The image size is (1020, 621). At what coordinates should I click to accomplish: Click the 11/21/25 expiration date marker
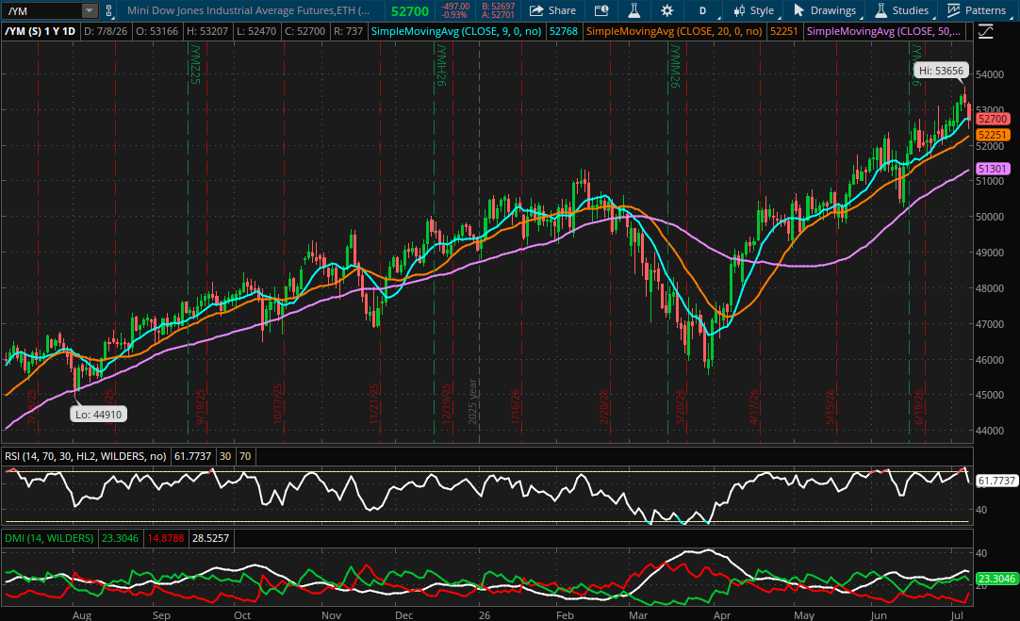(374, 404)
